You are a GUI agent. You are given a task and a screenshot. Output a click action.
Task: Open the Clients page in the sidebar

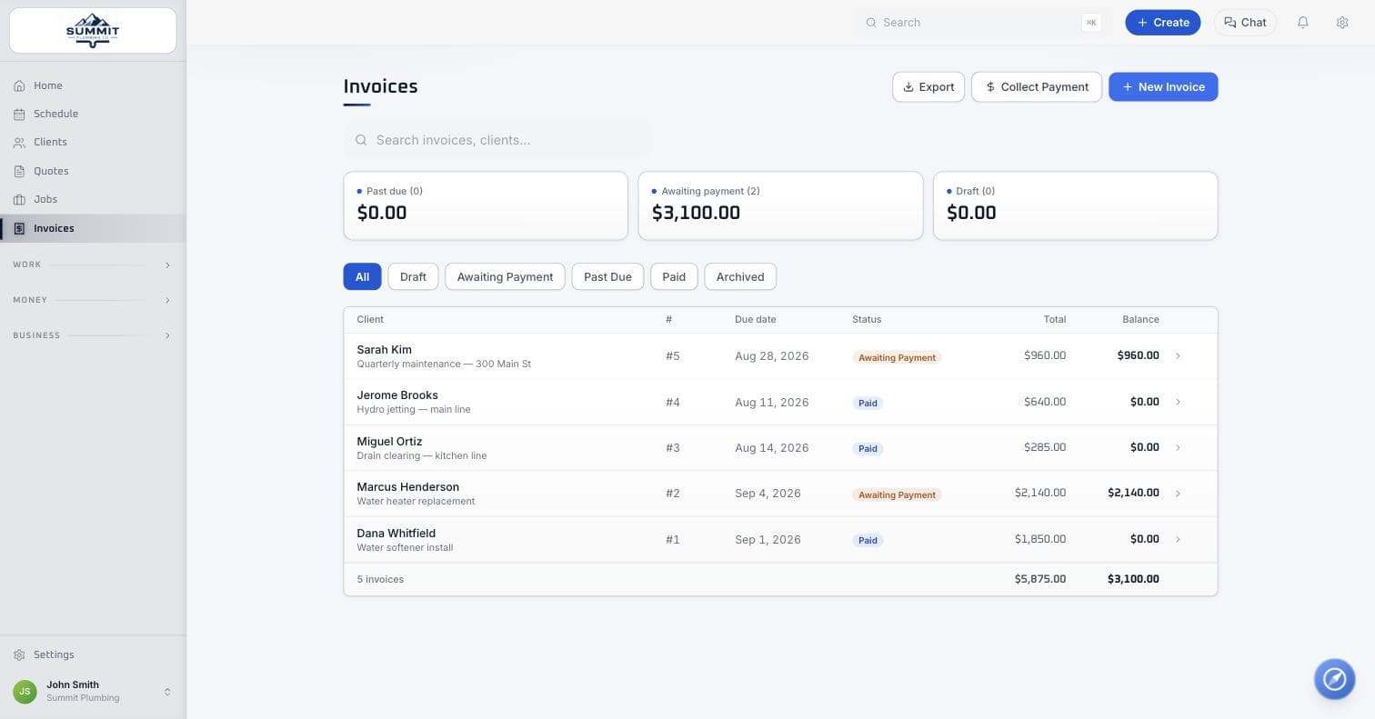tap(93, 142)
